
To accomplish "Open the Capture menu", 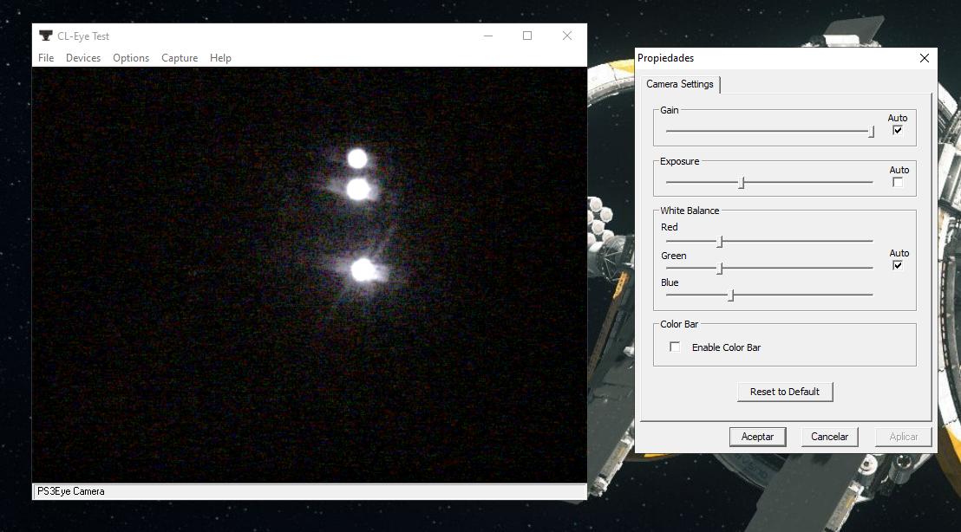I will coord(180,57).
